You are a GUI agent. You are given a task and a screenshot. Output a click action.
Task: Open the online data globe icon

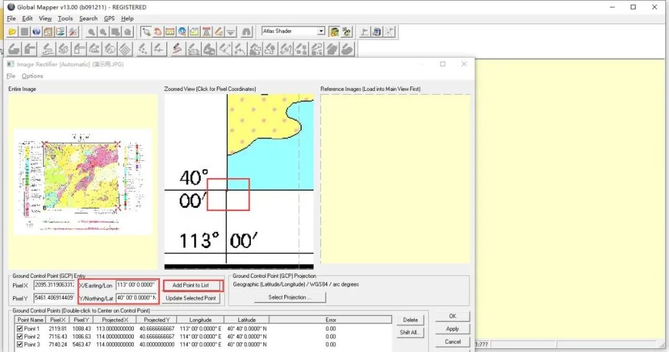[37, 32]
